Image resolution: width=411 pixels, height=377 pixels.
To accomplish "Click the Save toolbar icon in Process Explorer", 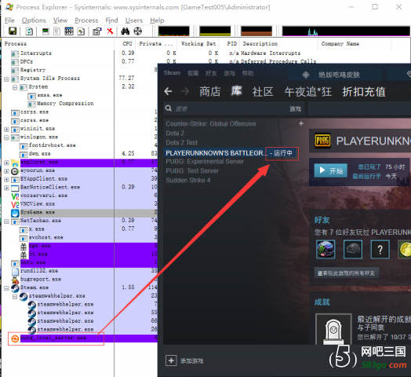I will coord(13,31).
